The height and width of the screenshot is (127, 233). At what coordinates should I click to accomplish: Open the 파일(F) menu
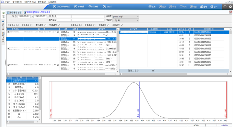tap(7, 2)
